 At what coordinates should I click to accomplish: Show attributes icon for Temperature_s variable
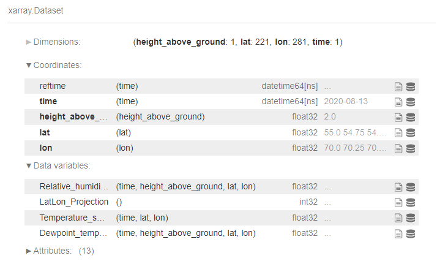(398, 218)
